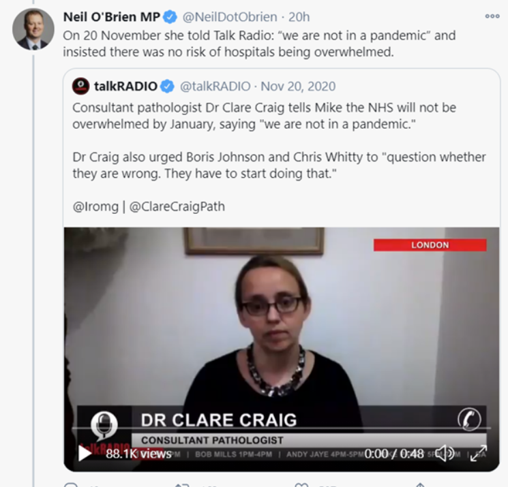
Task: Click the talkRADIO microphone logo in video
Action: click(104, 424)
